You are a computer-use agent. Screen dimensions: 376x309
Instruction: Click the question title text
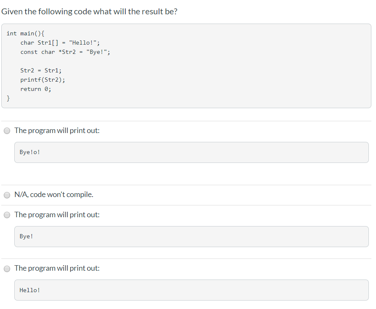(88, 11)
